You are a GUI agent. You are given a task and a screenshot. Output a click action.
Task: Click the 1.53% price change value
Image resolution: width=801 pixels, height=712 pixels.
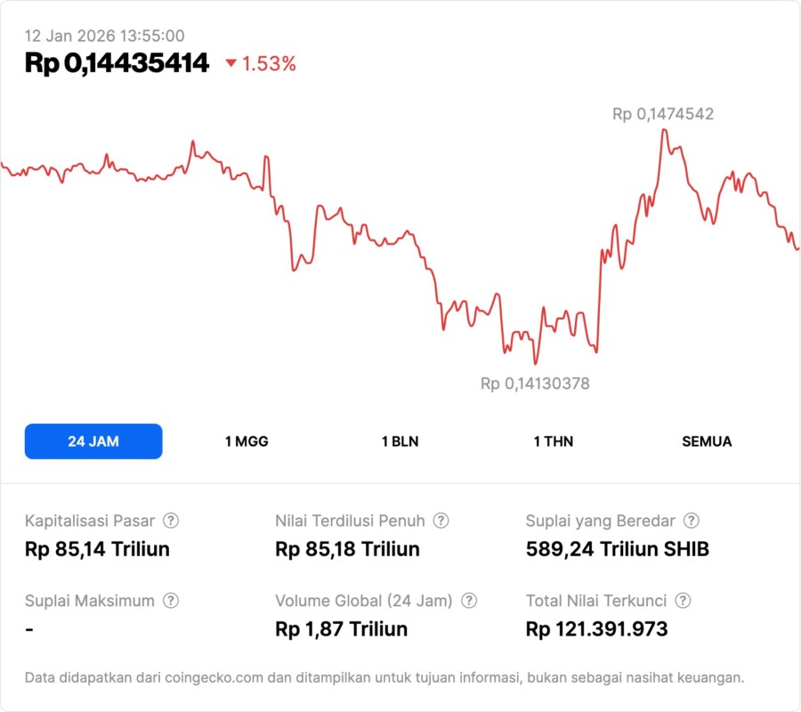tap(269, 63)
